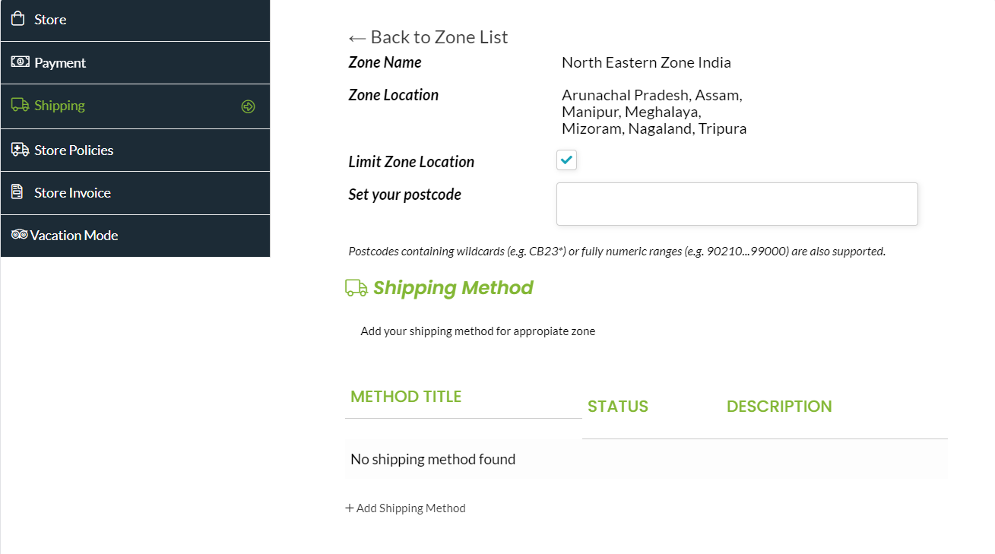This screenshot has width=995, height=554.
Task: Open the Payment settings menu
Action: tap(60, 63)
